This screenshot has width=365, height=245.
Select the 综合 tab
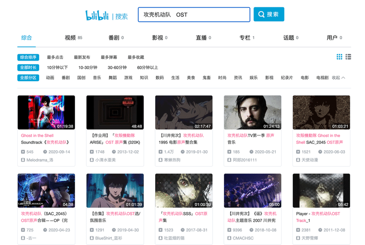[x=26, y=38]
